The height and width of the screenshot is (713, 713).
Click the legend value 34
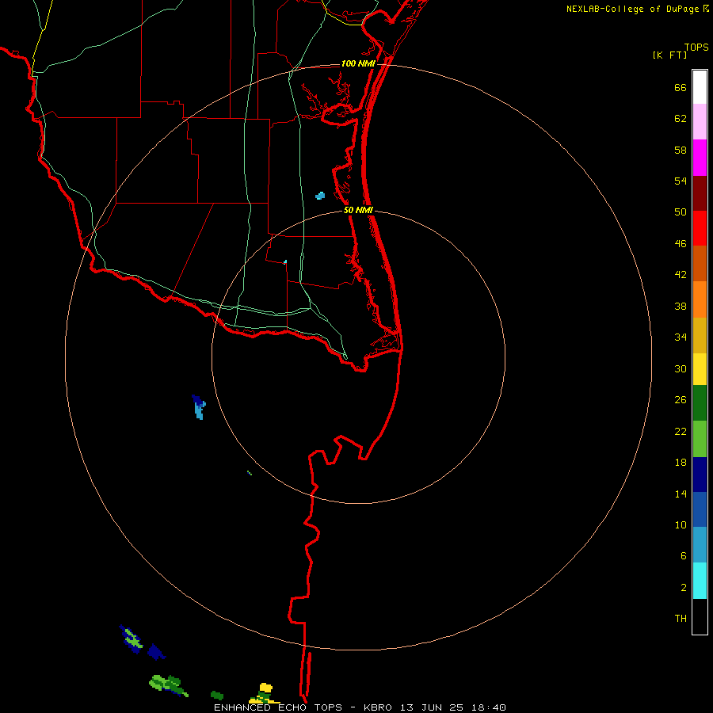pos(681,337)
